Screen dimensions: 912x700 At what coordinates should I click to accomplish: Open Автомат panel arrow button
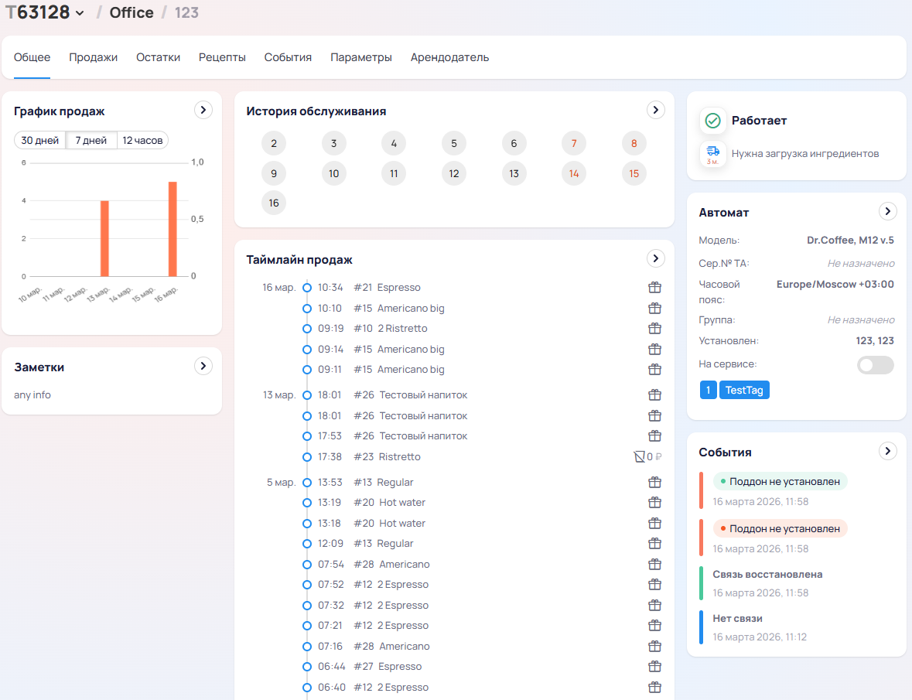click(887, 211)
